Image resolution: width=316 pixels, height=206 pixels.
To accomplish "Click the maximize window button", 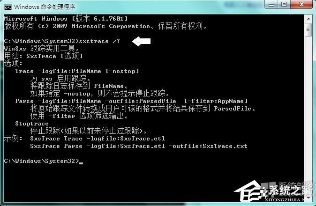I will click(x=284, y=4).
